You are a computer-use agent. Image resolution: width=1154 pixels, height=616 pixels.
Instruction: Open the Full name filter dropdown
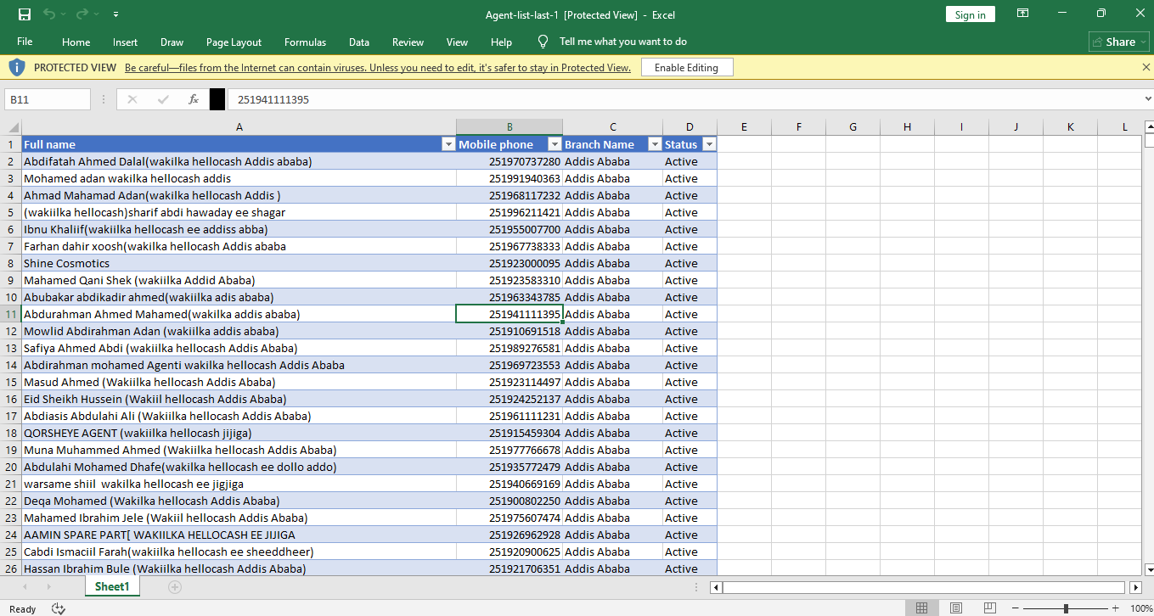point(448,144)
